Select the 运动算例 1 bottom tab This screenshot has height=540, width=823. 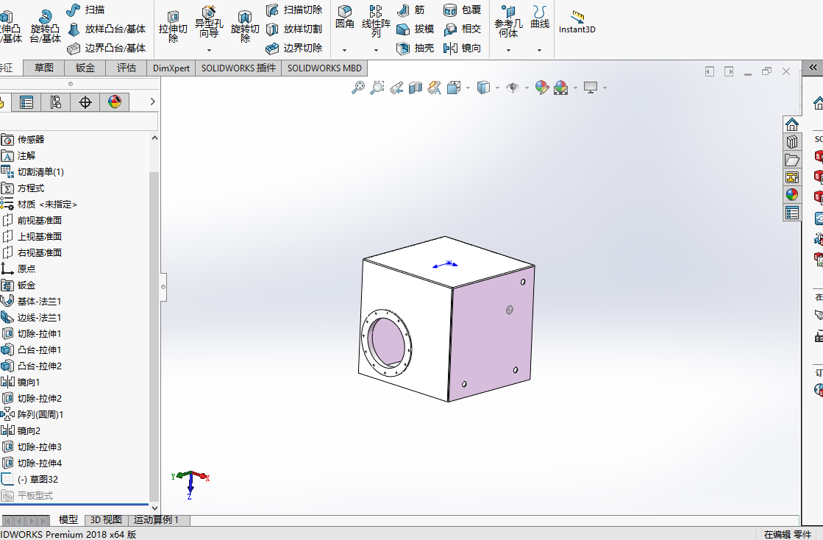tap(156, 520)
